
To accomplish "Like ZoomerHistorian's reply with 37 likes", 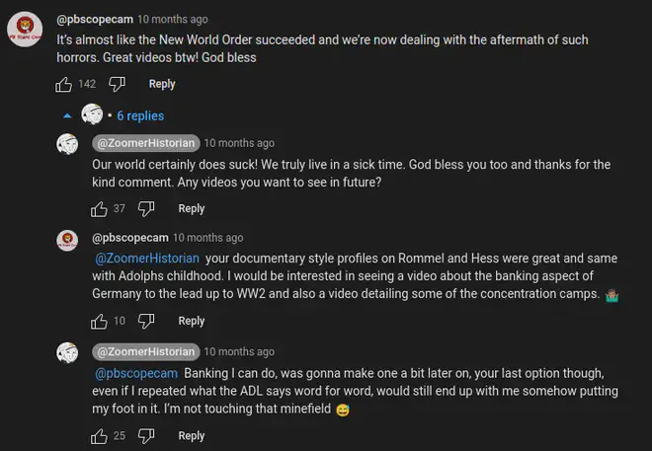I will 100,209.
